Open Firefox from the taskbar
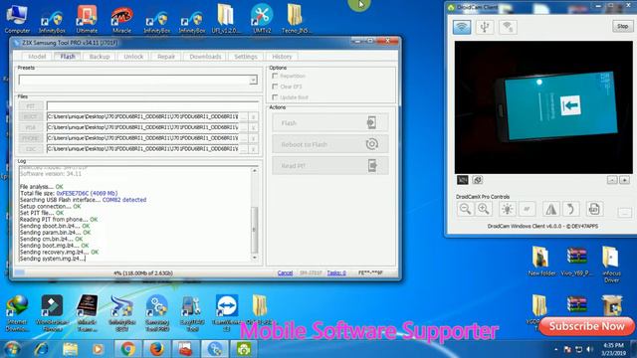This screenshot has width=637, height=358. point(157,349)
